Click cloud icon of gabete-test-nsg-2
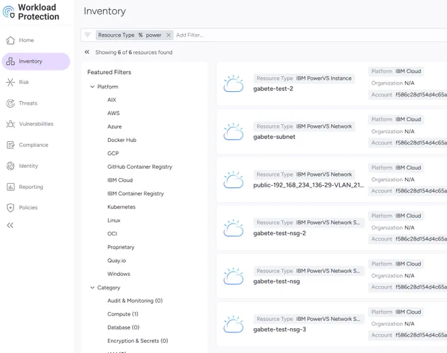 tap(233, 228)
